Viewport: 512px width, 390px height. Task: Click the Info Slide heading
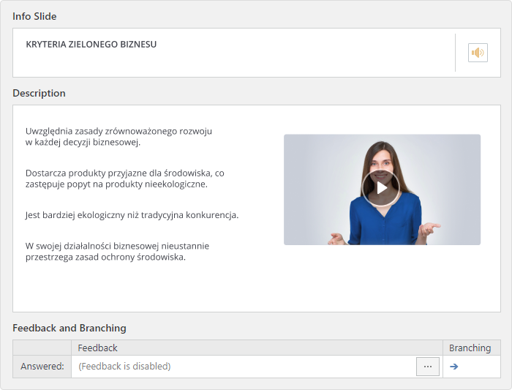pos(34,16)
